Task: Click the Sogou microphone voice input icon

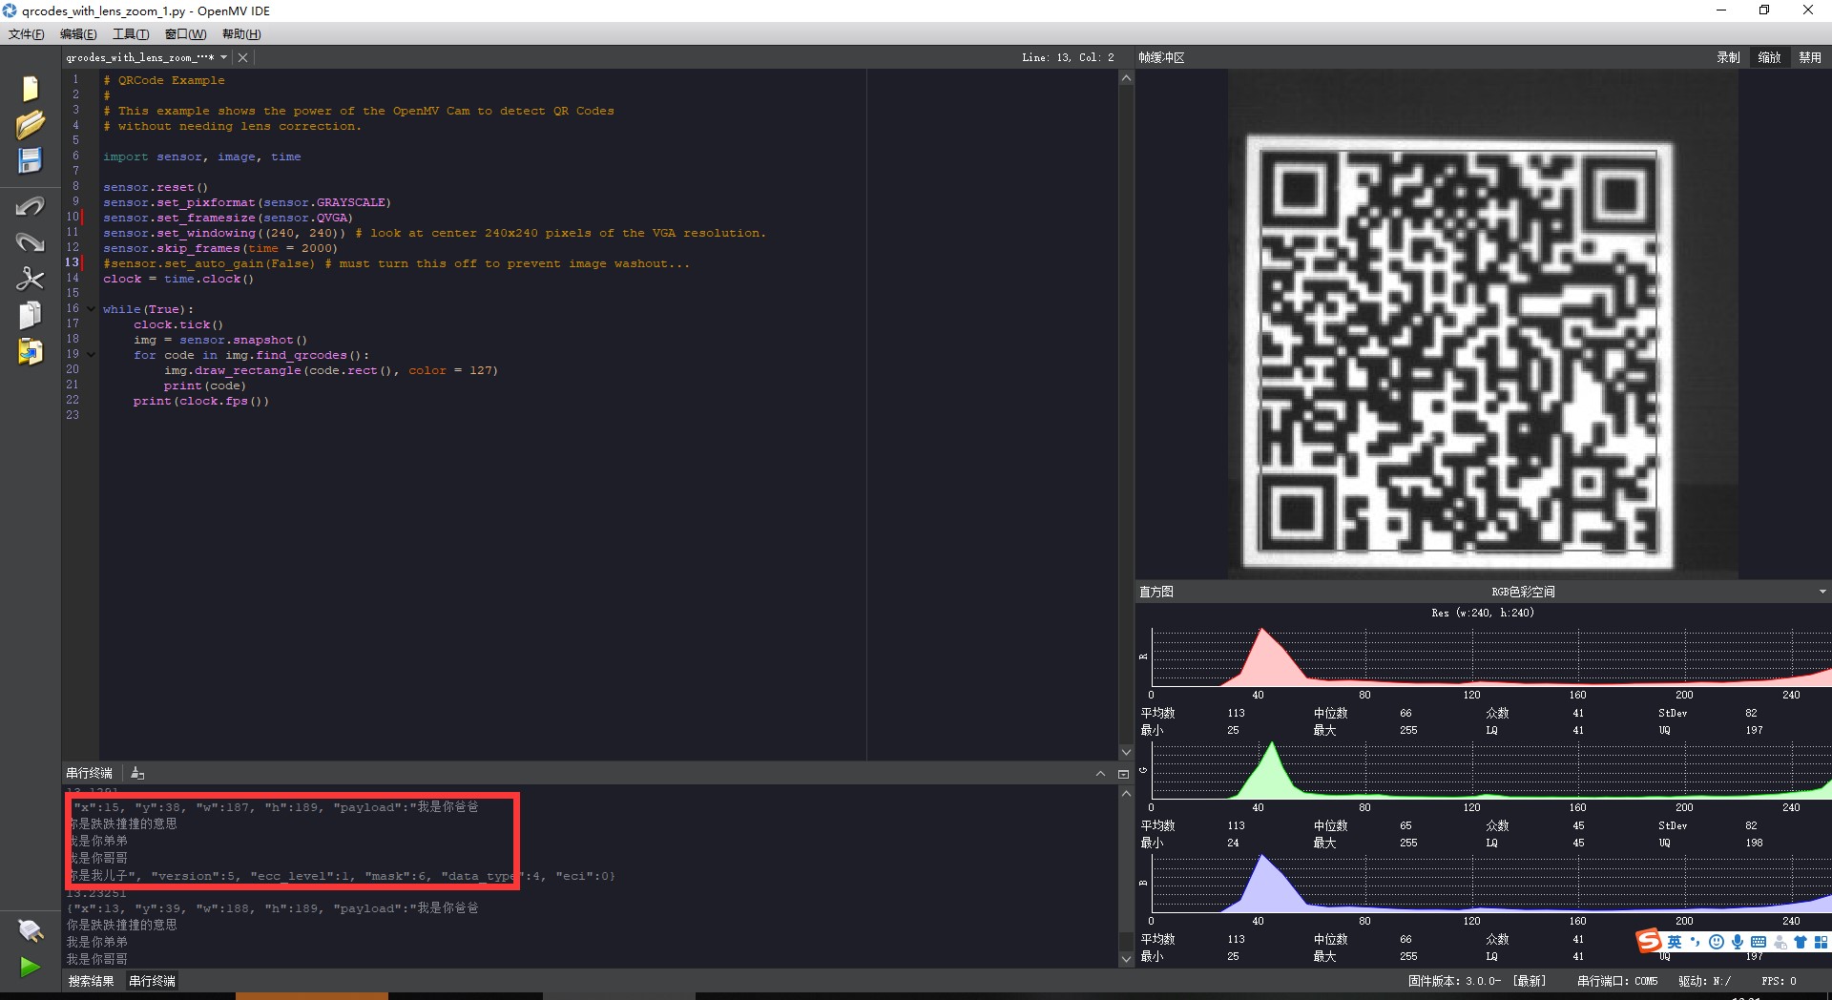Action: pos(1738,942)
